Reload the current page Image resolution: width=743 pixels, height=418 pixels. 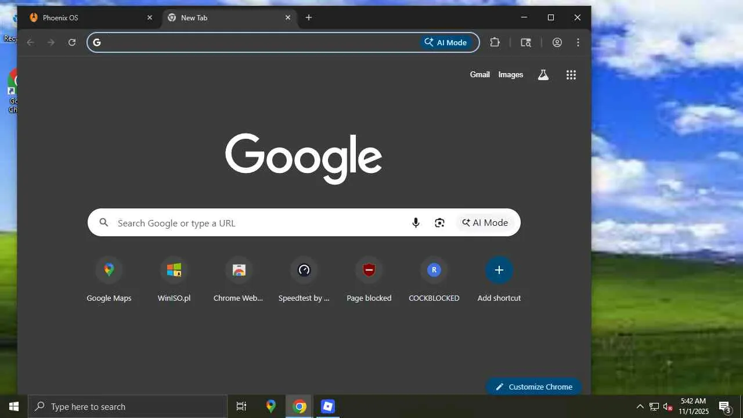point(72,42)
